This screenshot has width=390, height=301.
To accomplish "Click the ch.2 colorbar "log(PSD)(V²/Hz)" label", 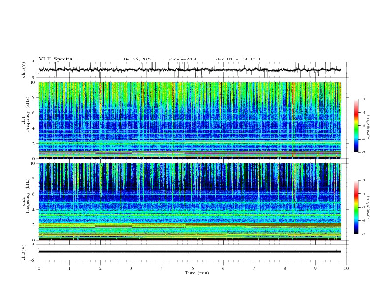I will (369, 209).
